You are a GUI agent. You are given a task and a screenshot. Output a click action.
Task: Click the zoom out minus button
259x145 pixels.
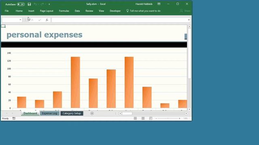click(156, 118)
